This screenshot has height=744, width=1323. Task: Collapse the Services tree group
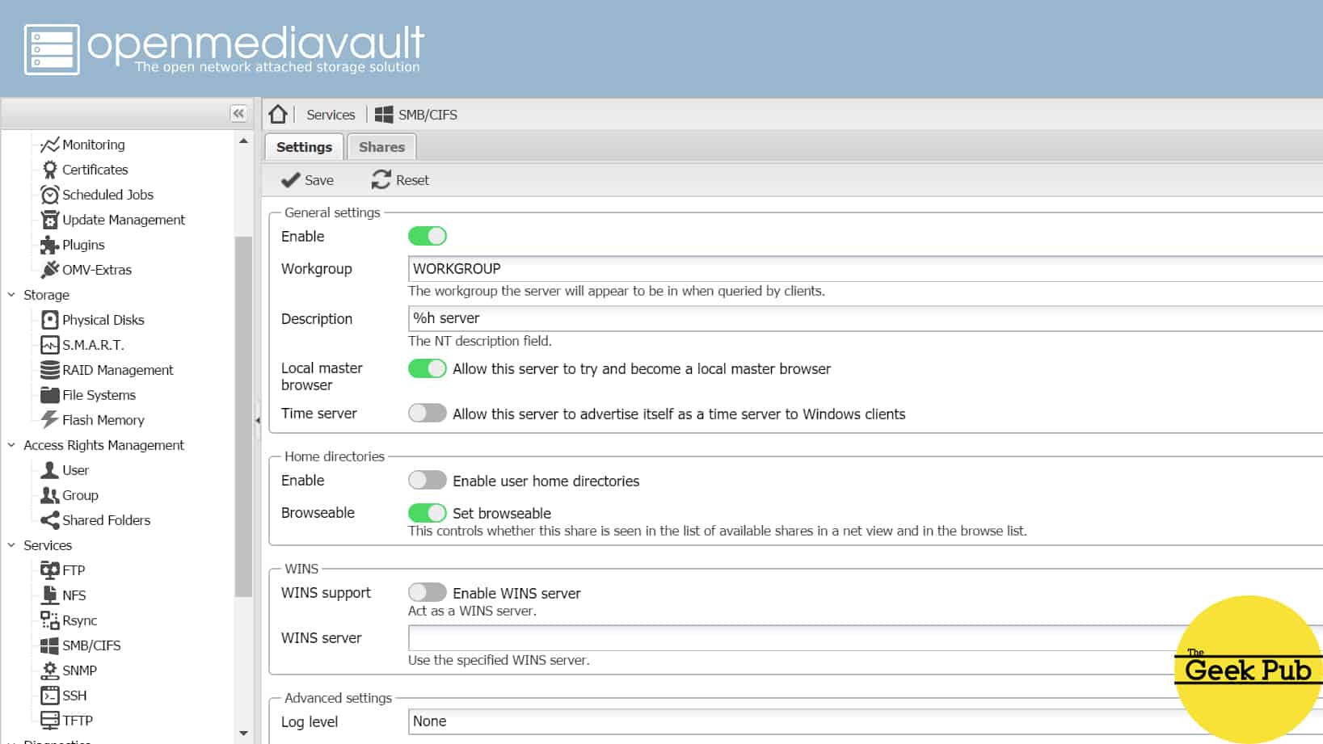coord(11,545)
